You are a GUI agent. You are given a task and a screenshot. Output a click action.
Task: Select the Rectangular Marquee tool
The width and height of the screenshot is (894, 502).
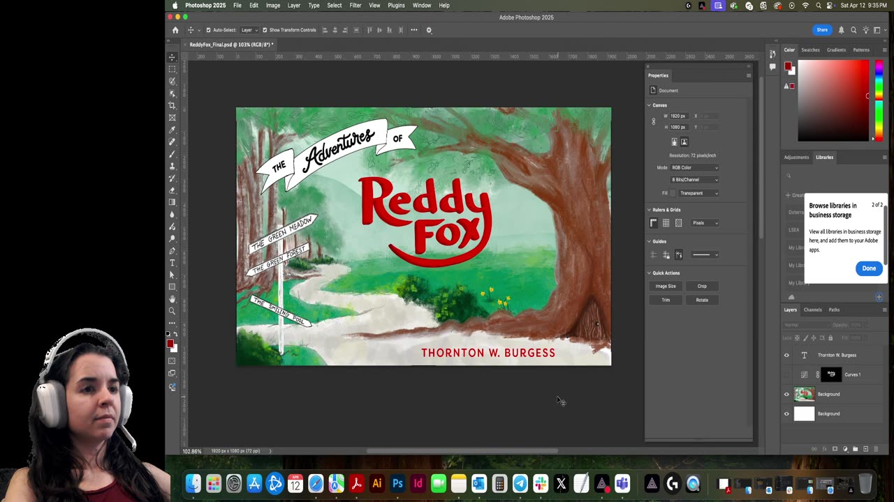[172, 69]
